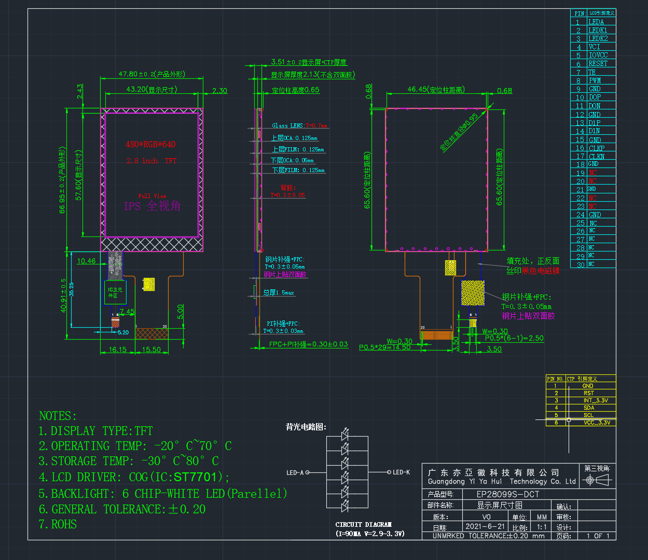Select the "FPC+PI补强=0.30±0.03" dimension
The width and height of the screenshot is (648, 560).
(308, 344)
